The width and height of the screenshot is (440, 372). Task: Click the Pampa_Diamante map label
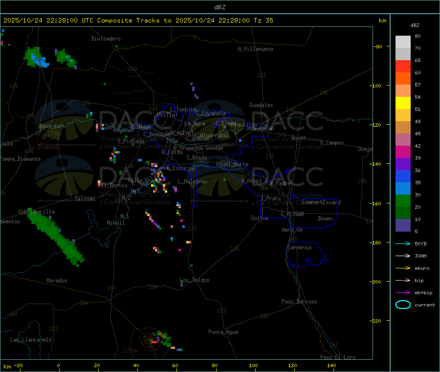pyautogui.click(x=20, y=159)
